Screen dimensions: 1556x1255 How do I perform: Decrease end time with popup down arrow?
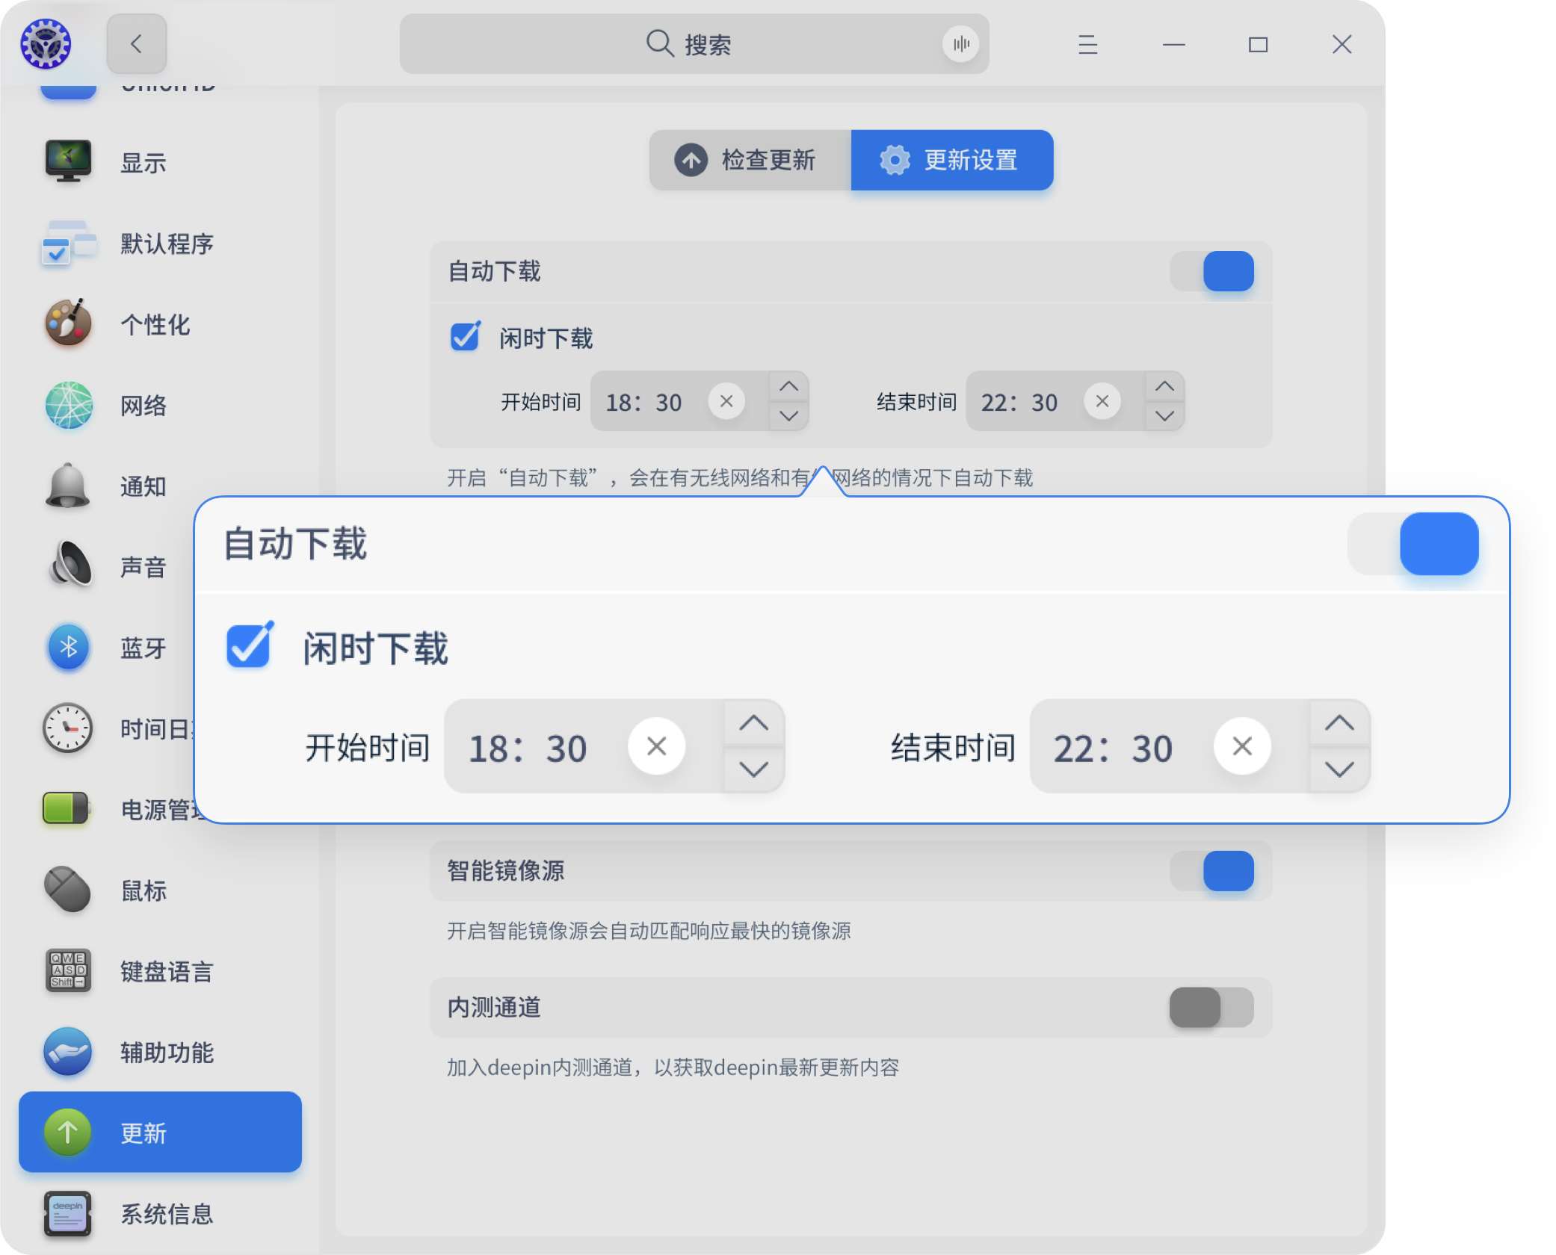(x=1339, y=769)
